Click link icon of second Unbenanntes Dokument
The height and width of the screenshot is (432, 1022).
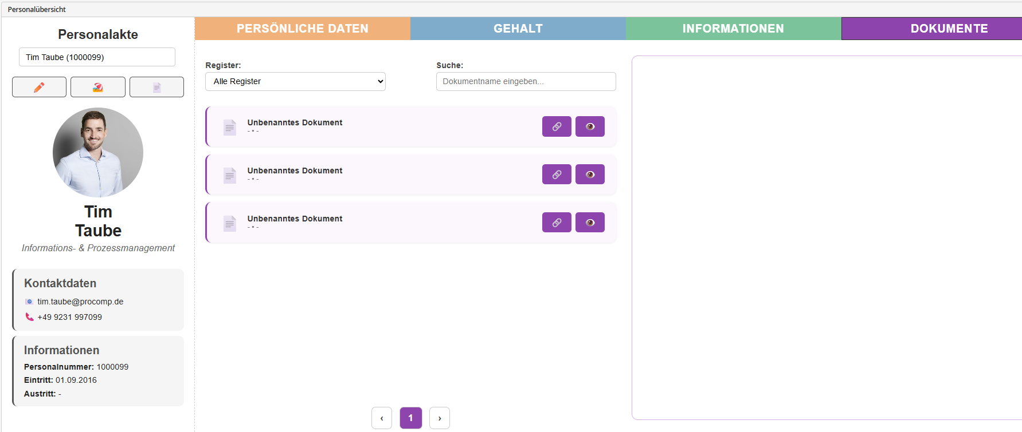click(557, 175)
